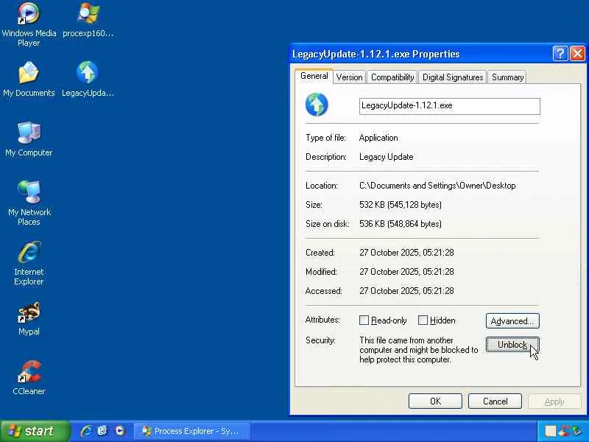
Task: Select the CCleaner desktop shortcut
Action: click(x=29, y=378)
